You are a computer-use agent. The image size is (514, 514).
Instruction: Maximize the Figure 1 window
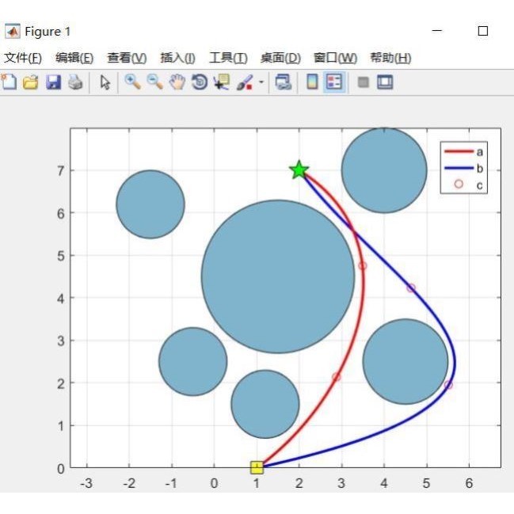[483, 31]
